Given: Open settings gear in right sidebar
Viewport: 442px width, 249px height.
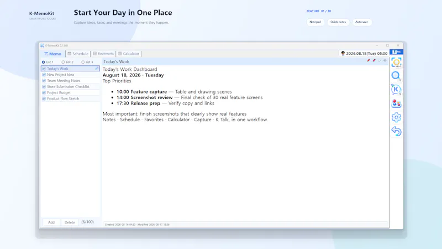Looking at the screenshot, I should pyautogui.click(x=396, y=117).
